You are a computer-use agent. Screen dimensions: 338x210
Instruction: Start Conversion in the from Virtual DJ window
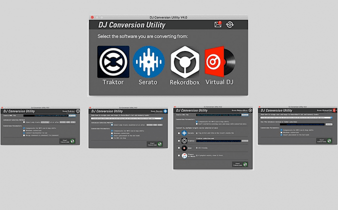pos(324,141)
